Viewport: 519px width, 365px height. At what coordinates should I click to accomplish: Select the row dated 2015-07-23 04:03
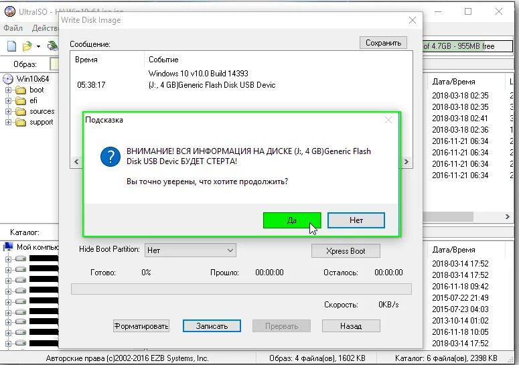tap(460, 309)
